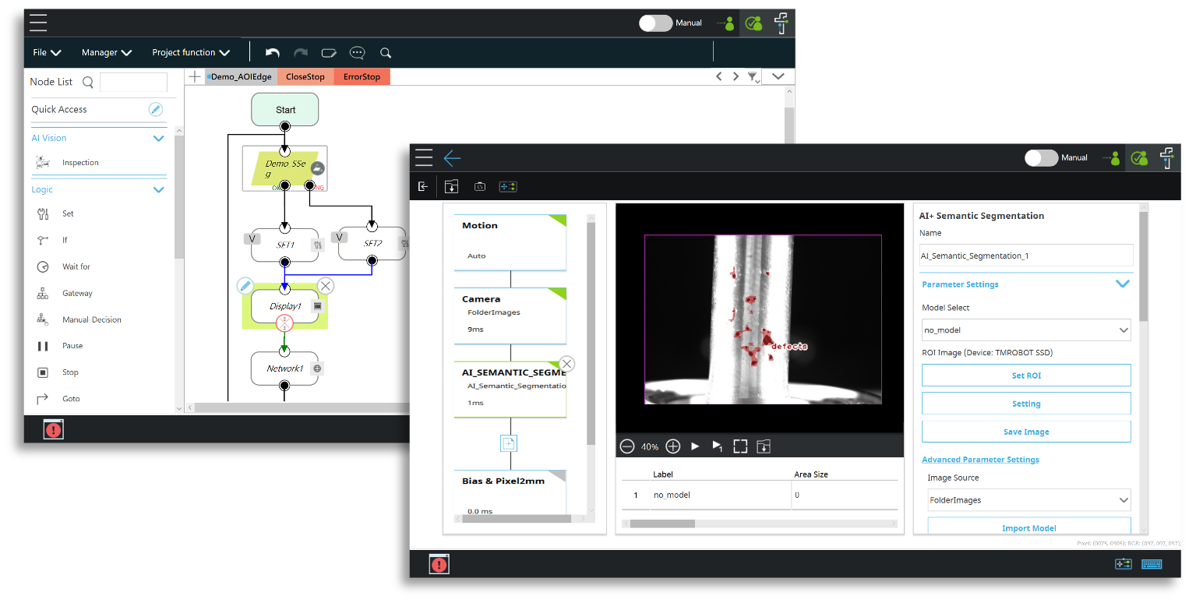This screenshot has width=1189, height=603.
Task: Click the undo arrow icon
Action: (x=272, y=53)
